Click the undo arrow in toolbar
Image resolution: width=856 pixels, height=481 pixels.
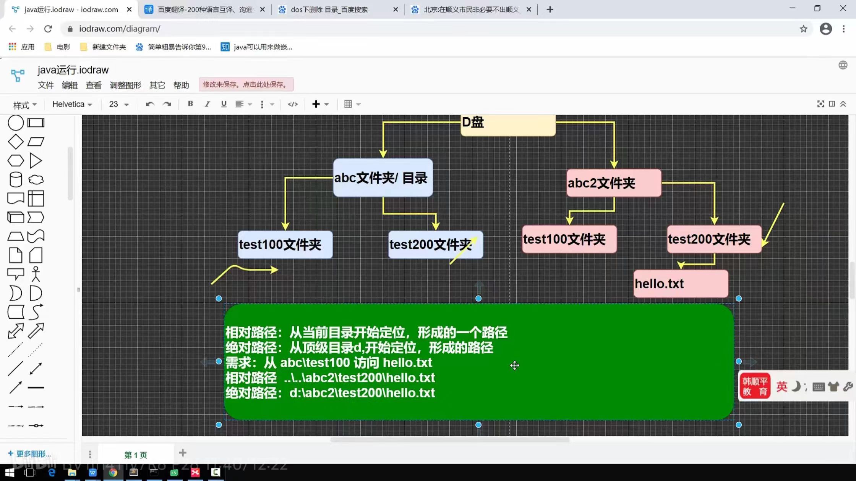coord(150,104)
